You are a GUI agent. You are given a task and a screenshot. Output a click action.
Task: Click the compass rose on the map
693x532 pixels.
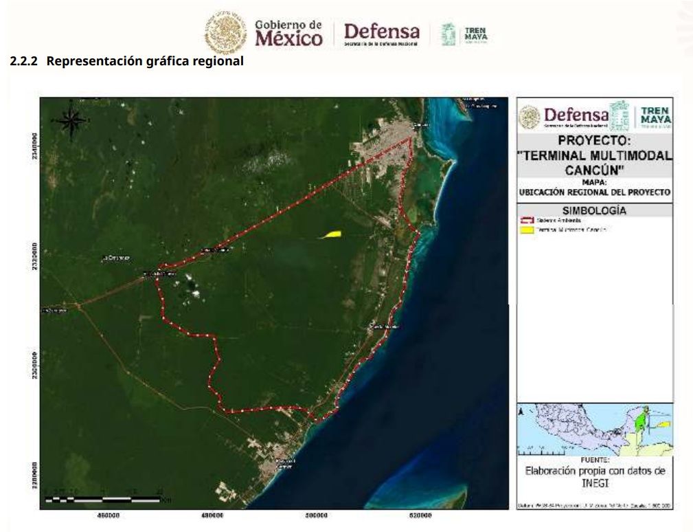[72, 120]
